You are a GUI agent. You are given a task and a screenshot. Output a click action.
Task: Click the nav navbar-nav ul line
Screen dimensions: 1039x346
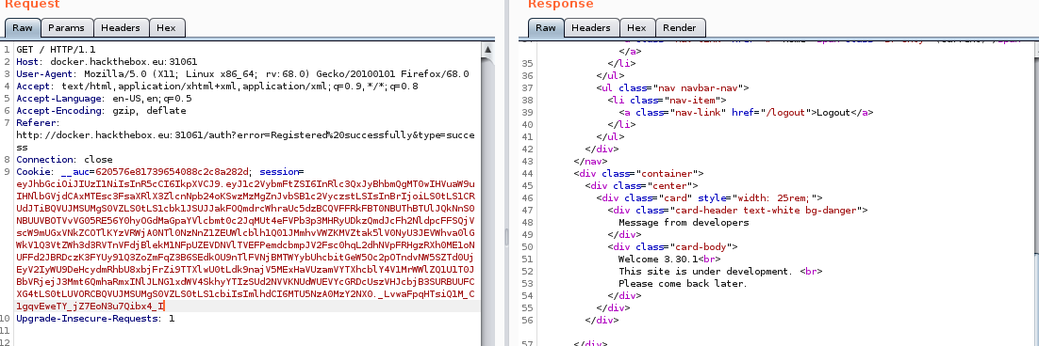coord(672,87)
